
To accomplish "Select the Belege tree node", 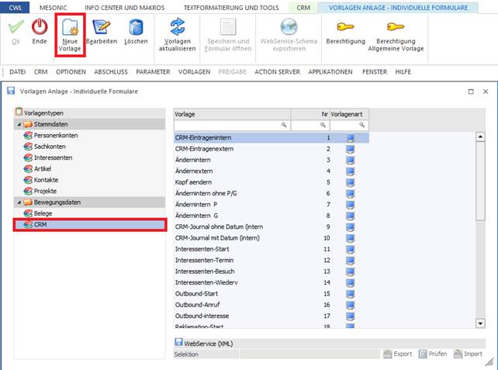I will coord(43,213).
